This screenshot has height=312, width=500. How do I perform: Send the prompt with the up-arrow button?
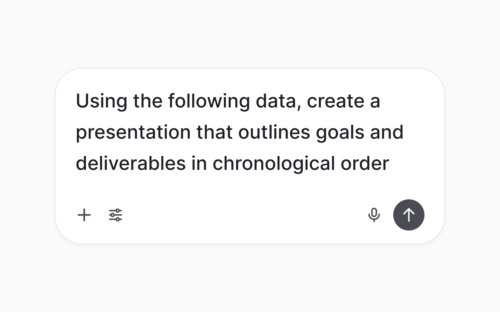click(409, 215)
